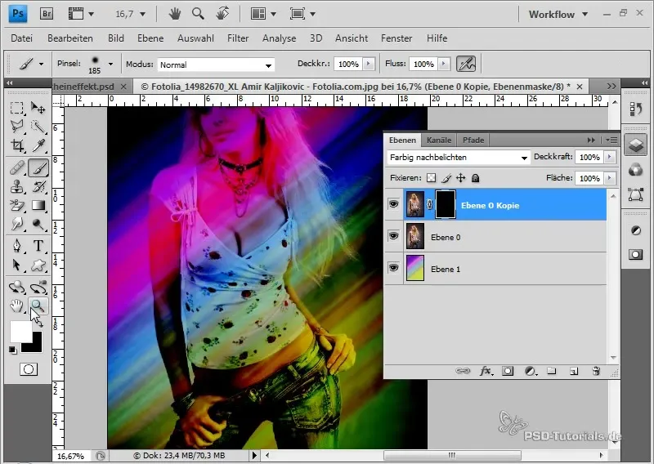Screen dimensions: 654x464
Task: Open the Datei menu
Action: [x=22, y=38]
